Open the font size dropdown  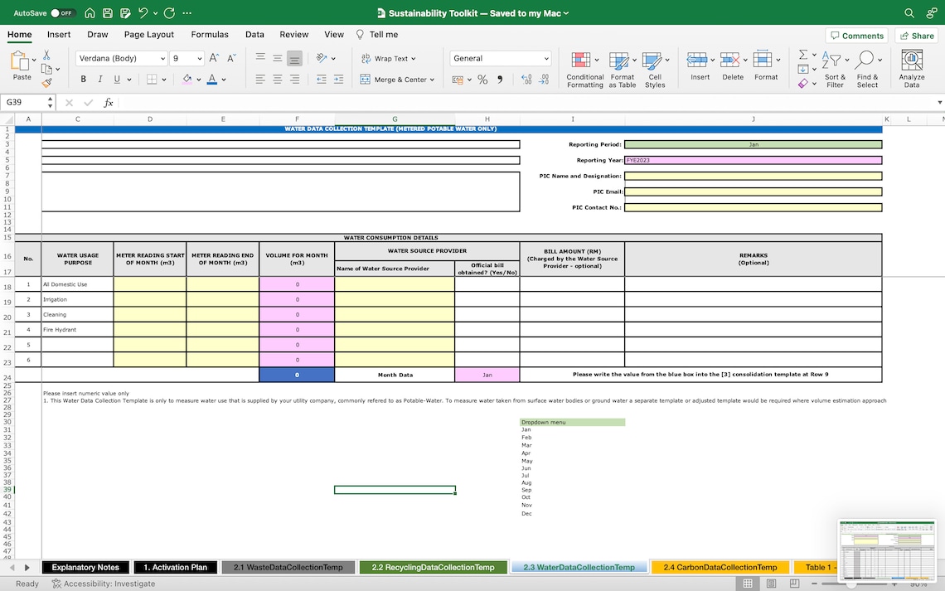tap(187, 58)
